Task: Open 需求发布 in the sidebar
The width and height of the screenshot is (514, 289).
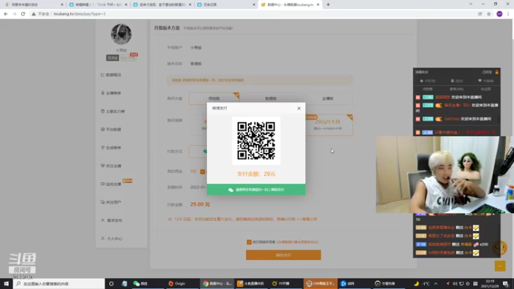Action: pos(111,220)
